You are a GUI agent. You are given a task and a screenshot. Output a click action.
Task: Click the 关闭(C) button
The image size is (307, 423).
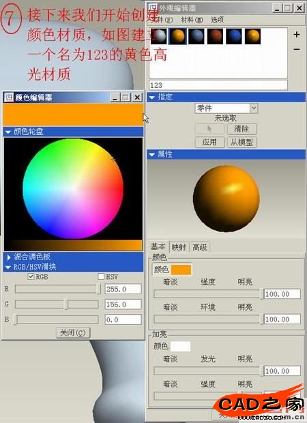click(x=73, y=332)
